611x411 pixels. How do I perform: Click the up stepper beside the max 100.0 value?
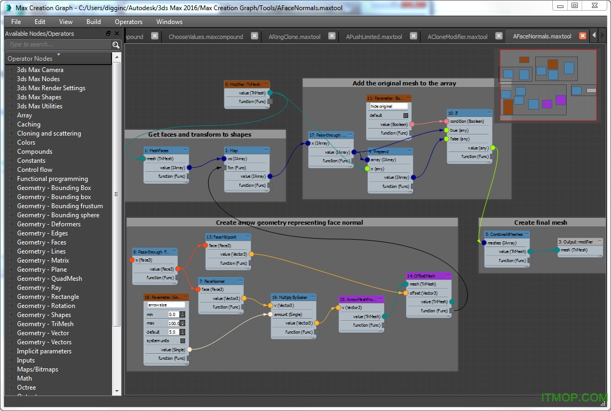point(182,321)
